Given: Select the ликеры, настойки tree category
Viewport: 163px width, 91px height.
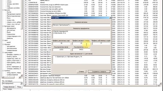Looking at the screenshot, I should (13, 4).
